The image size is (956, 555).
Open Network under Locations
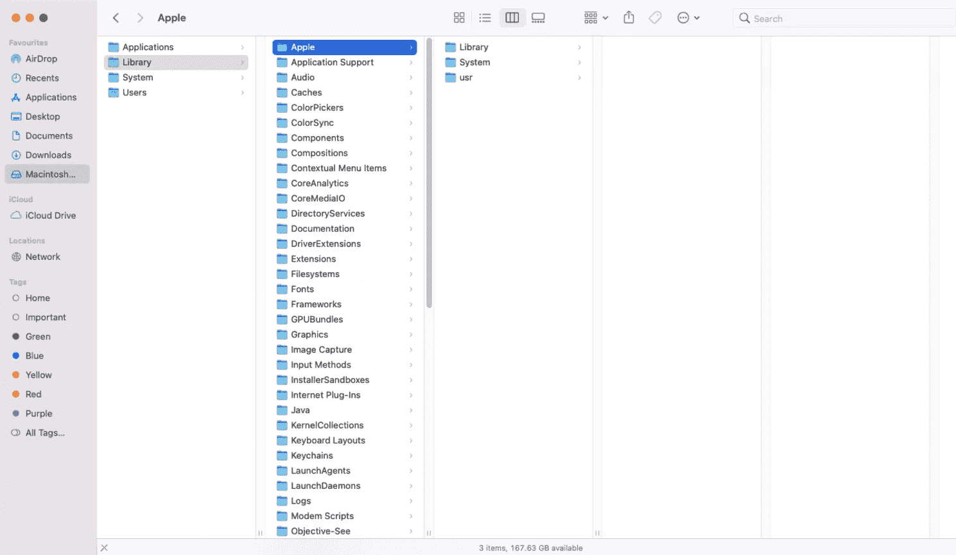(x=42, y=257)
